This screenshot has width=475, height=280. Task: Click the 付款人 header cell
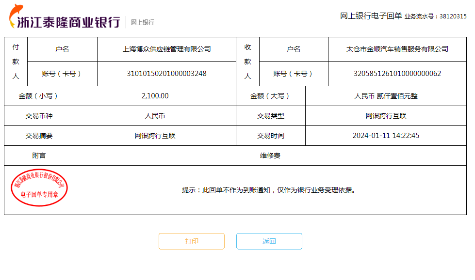click(x=16, y=62)
